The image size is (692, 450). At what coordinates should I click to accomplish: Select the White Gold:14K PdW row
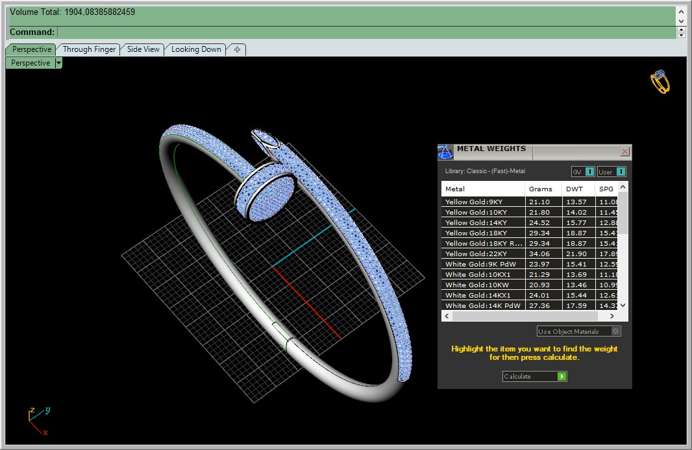click(x=530, y=305)
